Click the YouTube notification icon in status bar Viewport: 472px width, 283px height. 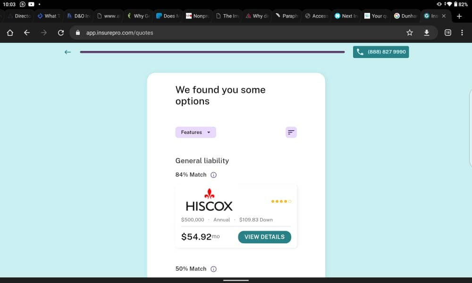31,4
